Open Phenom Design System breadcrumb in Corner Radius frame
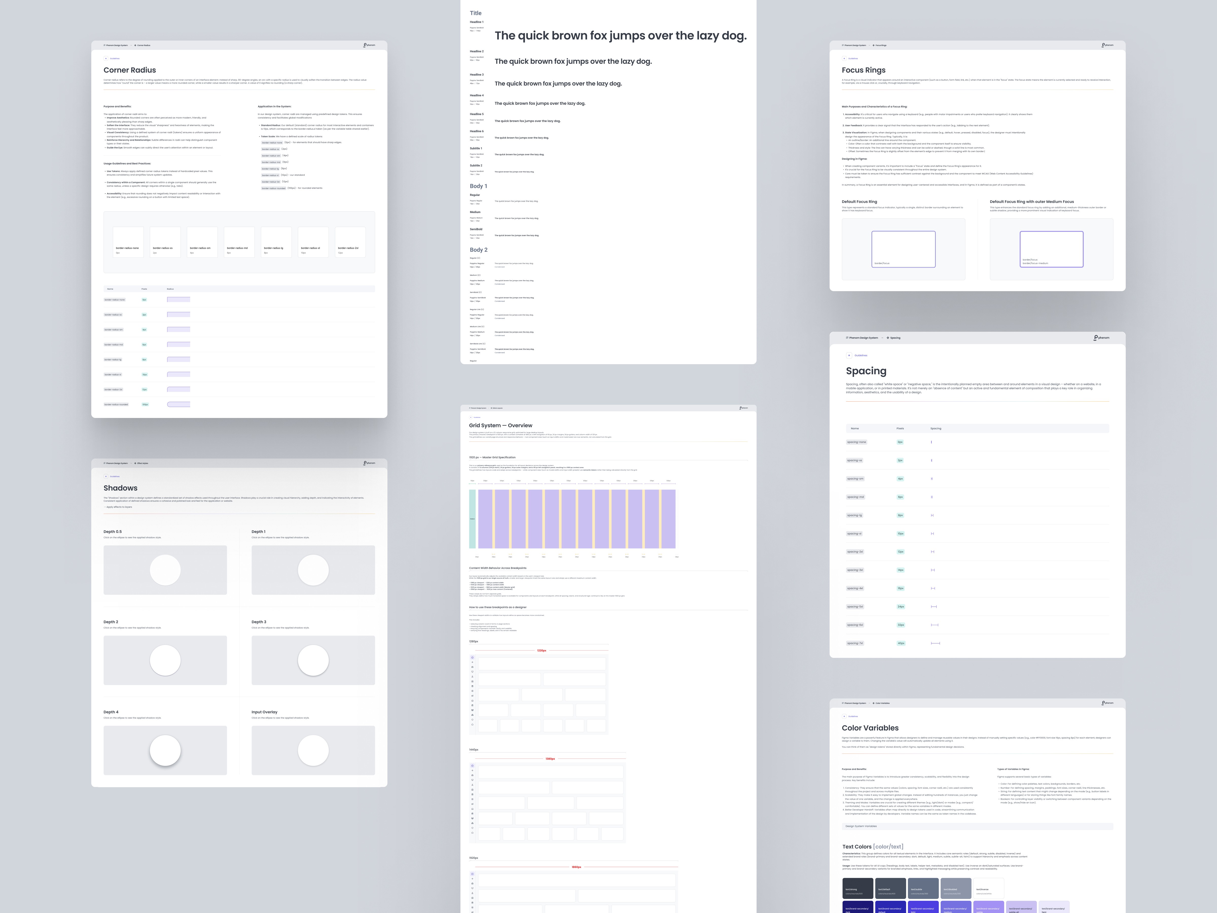This screenshot has width=1217, height=913. coord(116,45)
